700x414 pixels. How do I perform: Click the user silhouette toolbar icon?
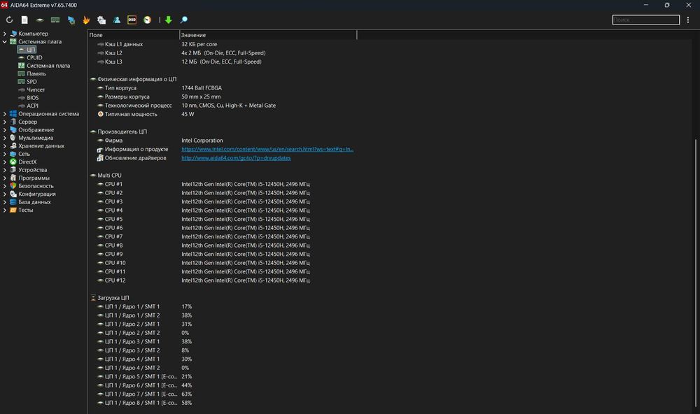tap(116, 20)
